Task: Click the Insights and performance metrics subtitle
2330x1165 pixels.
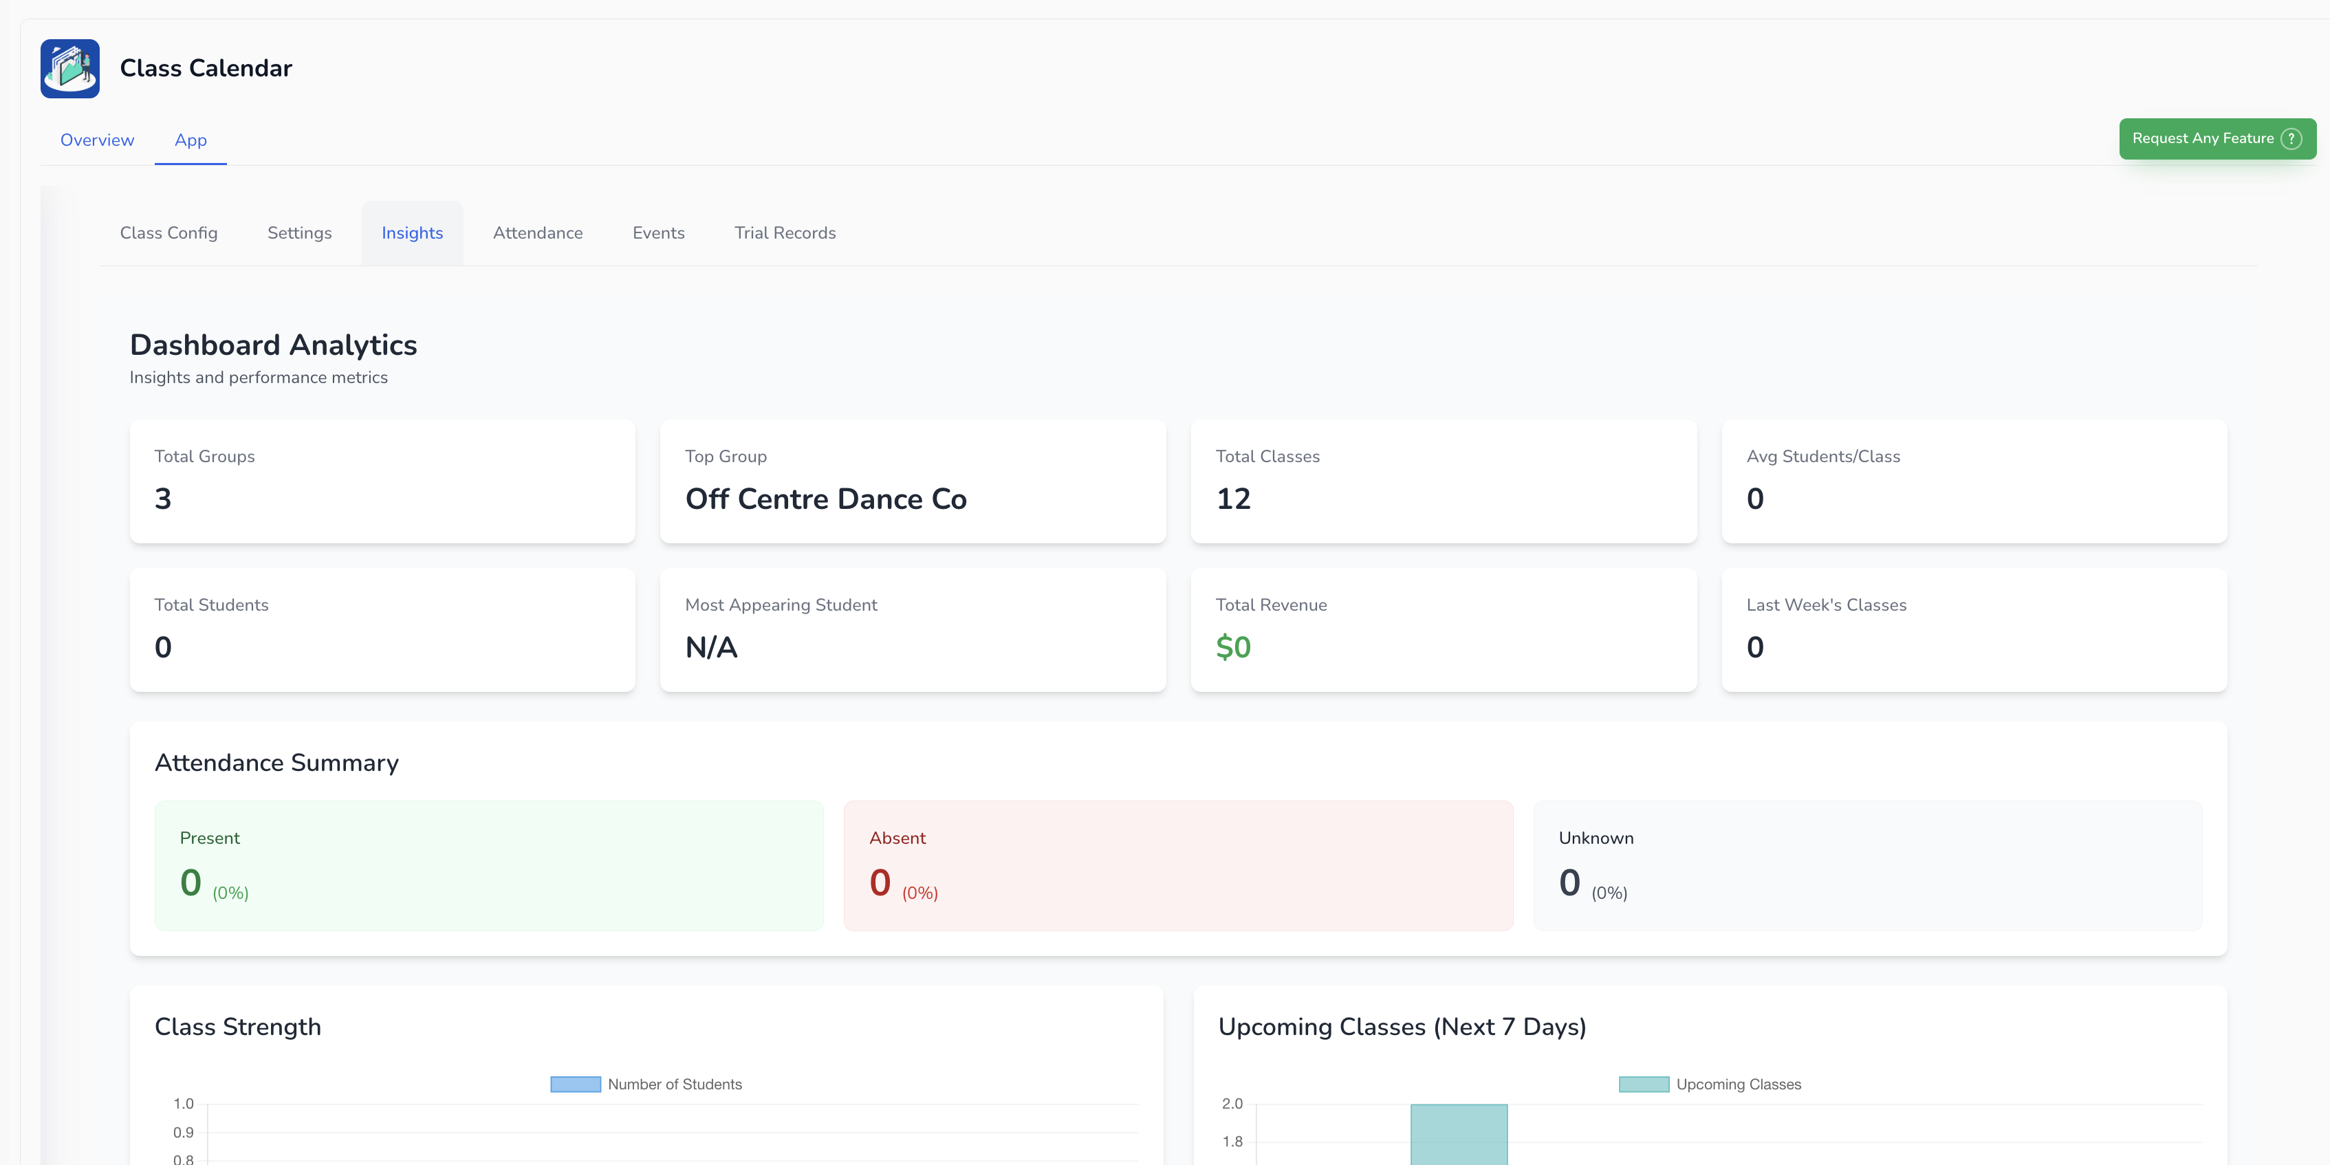Action: [x=259, y=378]
